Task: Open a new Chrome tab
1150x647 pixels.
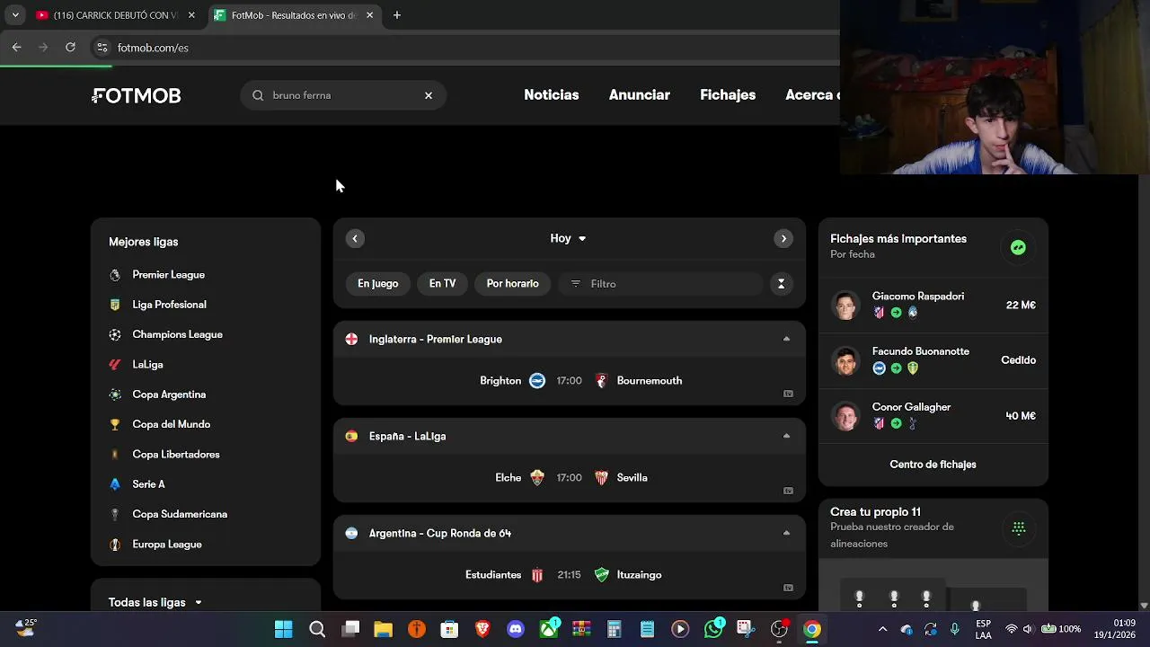Action: point(397,15)
